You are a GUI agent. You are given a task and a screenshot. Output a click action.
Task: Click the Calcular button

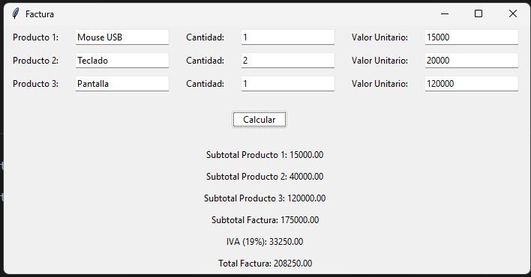point(259,120)
